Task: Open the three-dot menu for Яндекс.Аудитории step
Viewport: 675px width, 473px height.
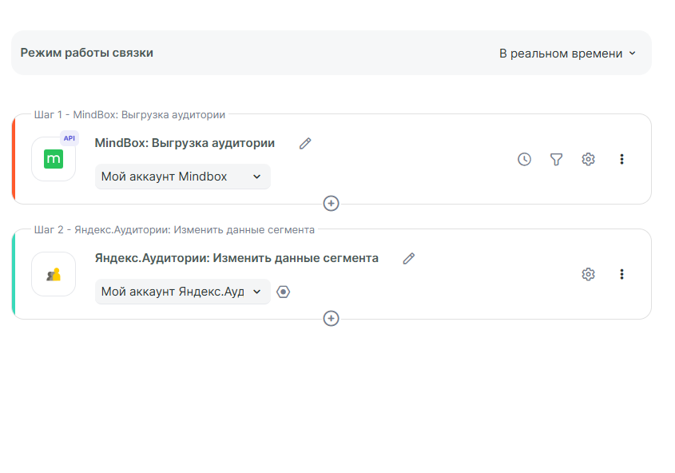Action: pyautogui.click(x=621, y=274)
